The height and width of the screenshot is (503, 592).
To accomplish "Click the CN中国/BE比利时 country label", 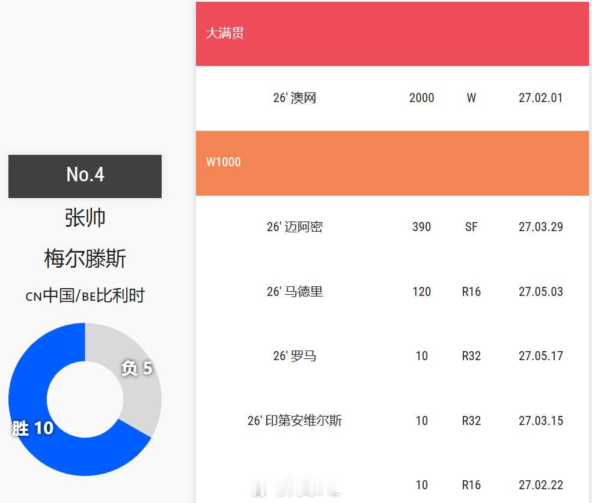I will pos(85,295).
